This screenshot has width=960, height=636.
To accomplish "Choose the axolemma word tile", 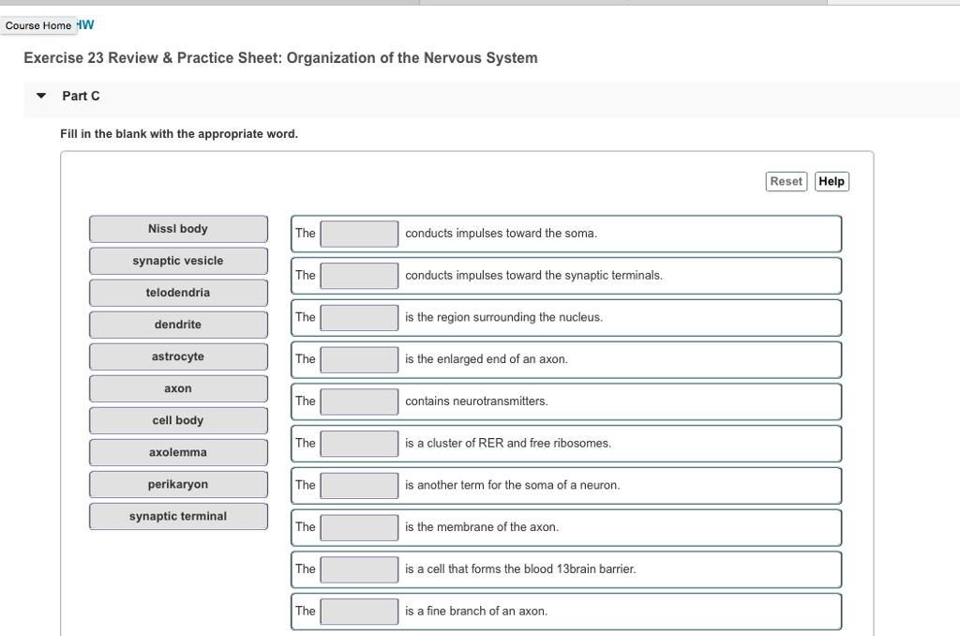I will pos(178,452).
